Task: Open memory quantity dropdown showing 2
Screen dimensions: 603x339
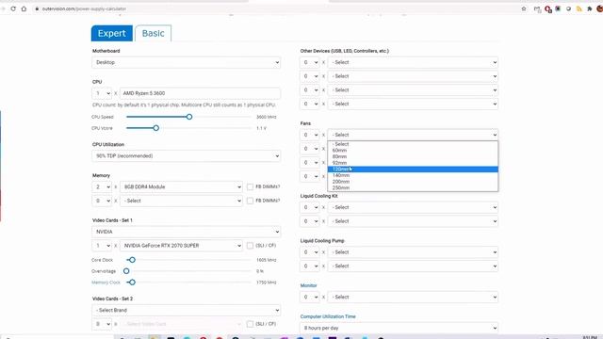Action: tap(102, 186)
